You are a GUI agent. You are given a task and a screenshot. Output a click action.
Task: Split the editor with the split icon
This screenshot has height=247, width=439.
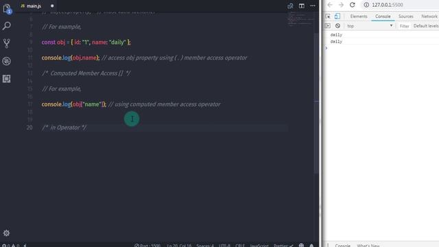tap(302, 6)
